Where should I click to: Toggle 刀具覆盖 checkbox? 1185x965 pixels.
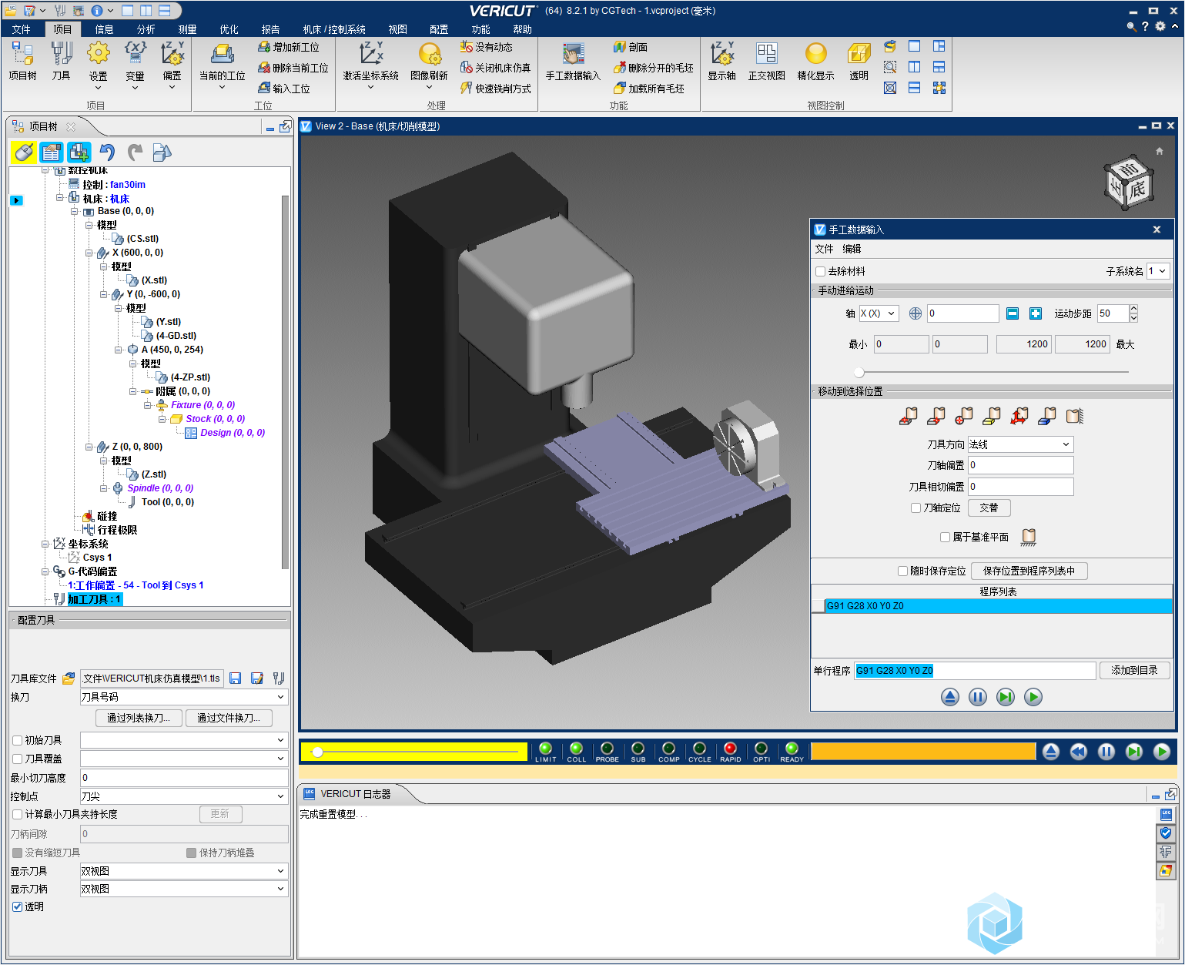pyautogui.click(x=18, y=759)
